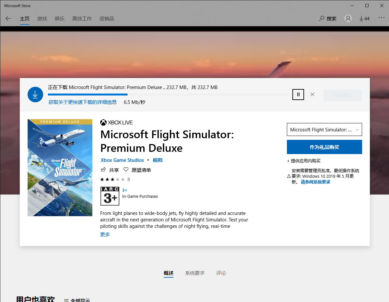Click the IARC 3+ rating badge

point(110,196)
